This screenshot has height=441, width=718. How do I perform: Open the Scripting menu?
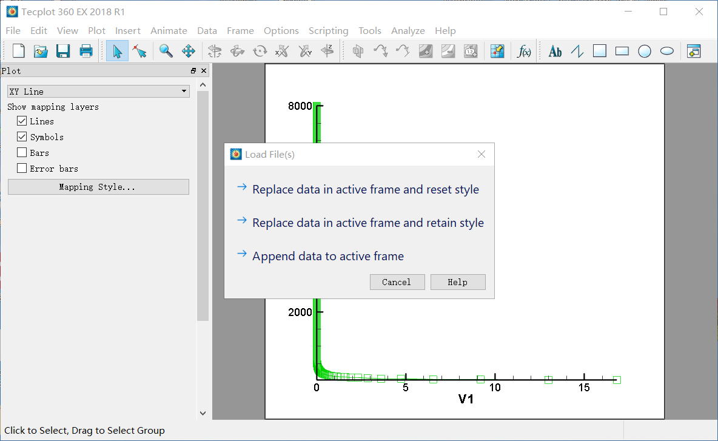328,31
